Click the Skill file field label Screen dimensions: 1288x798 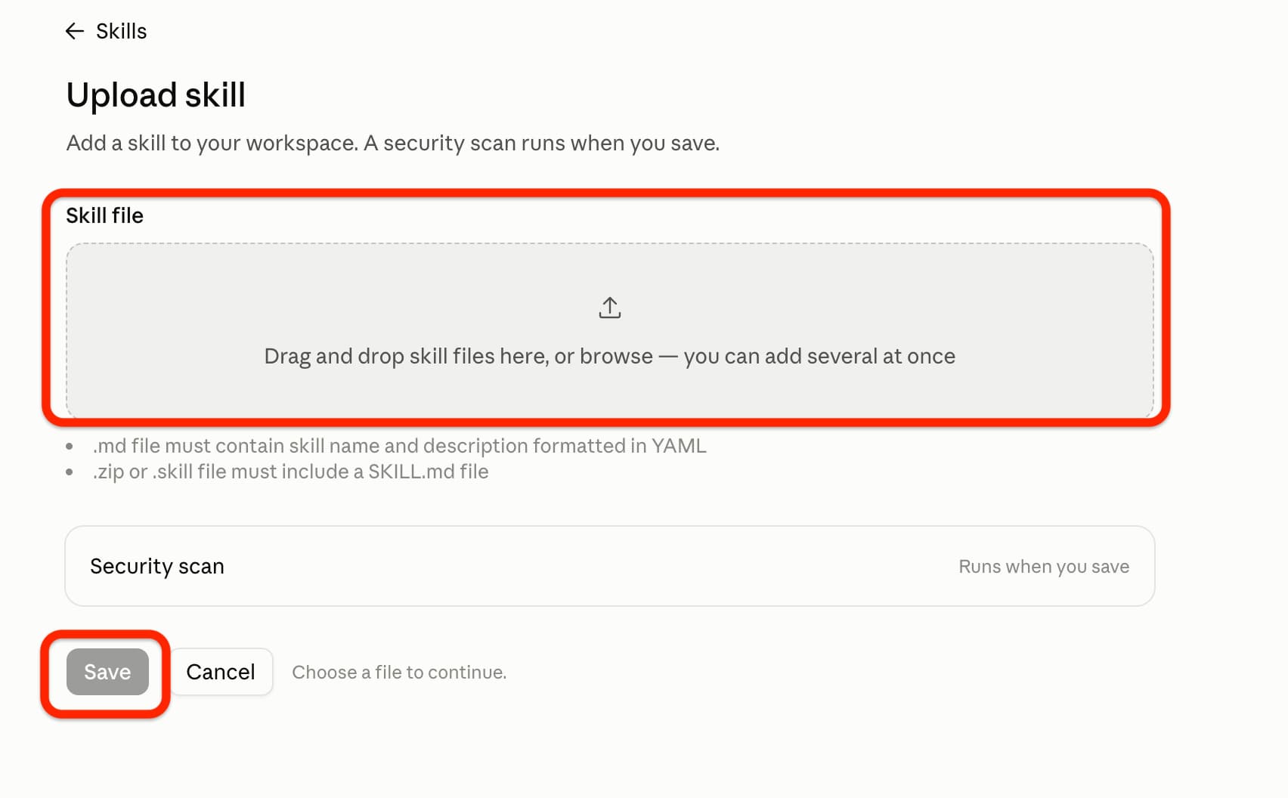coord(104,215)
